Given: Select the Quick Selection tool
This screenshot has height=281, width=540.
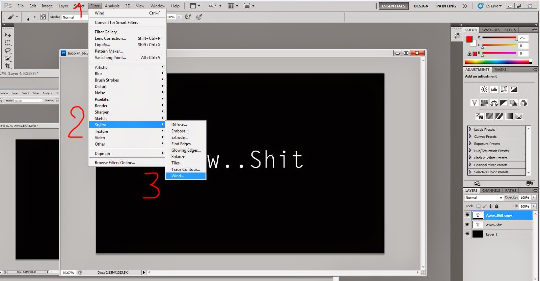Looking at the screenshot, I should pyautogui.click(x=8, y=58).
